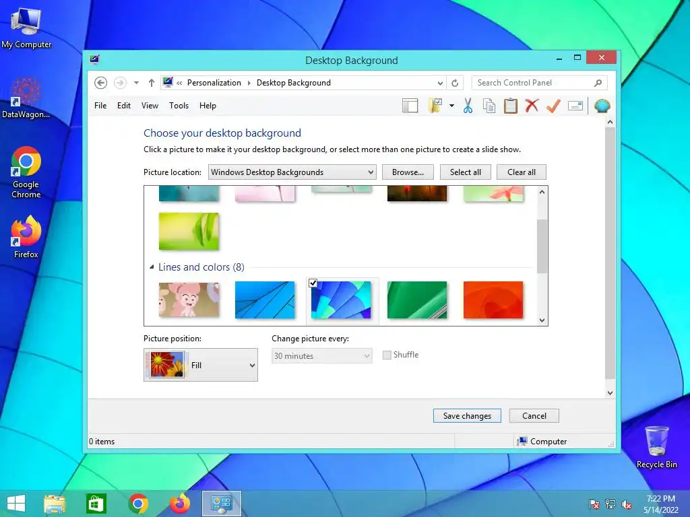The height and width of the screenshot is (517, 690).
Task: Click the network tray icon
Action: [x=610, y=504]
